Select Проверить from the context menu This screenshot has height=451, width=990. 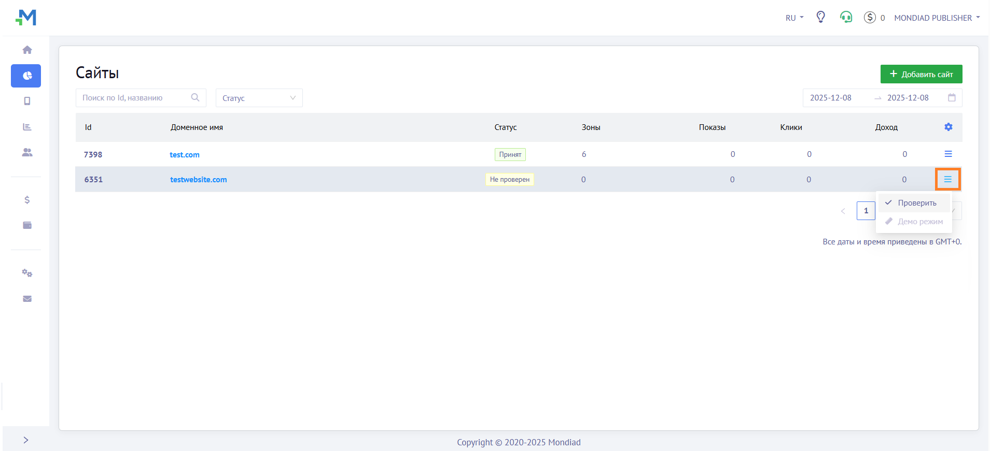pos(916,203)
